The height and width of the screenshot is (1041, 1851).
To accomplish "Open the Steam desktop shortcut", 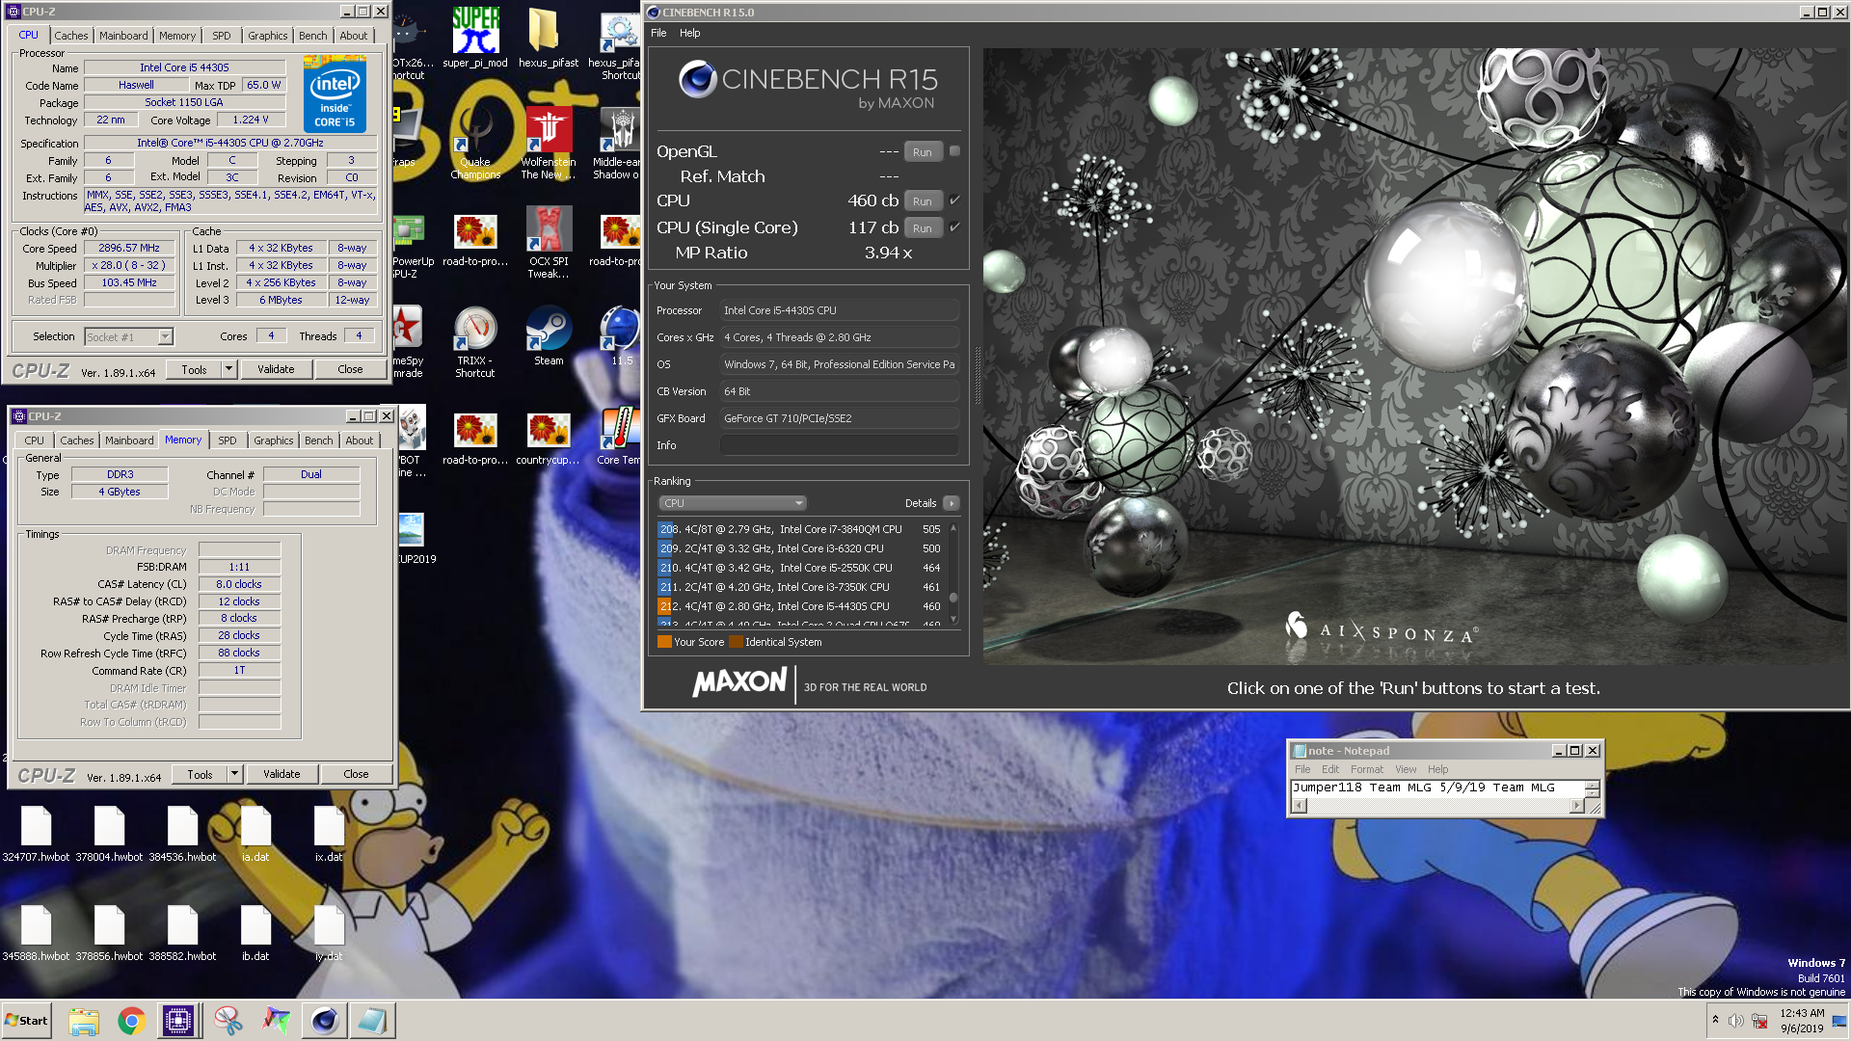I will [549, 336].
